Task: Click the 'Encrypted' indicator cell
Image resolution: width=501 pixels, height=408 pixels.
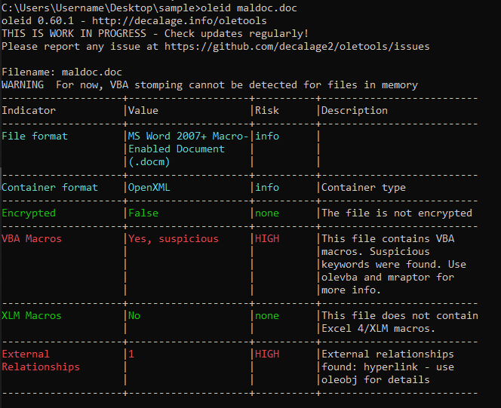Action: click(29, 213)
